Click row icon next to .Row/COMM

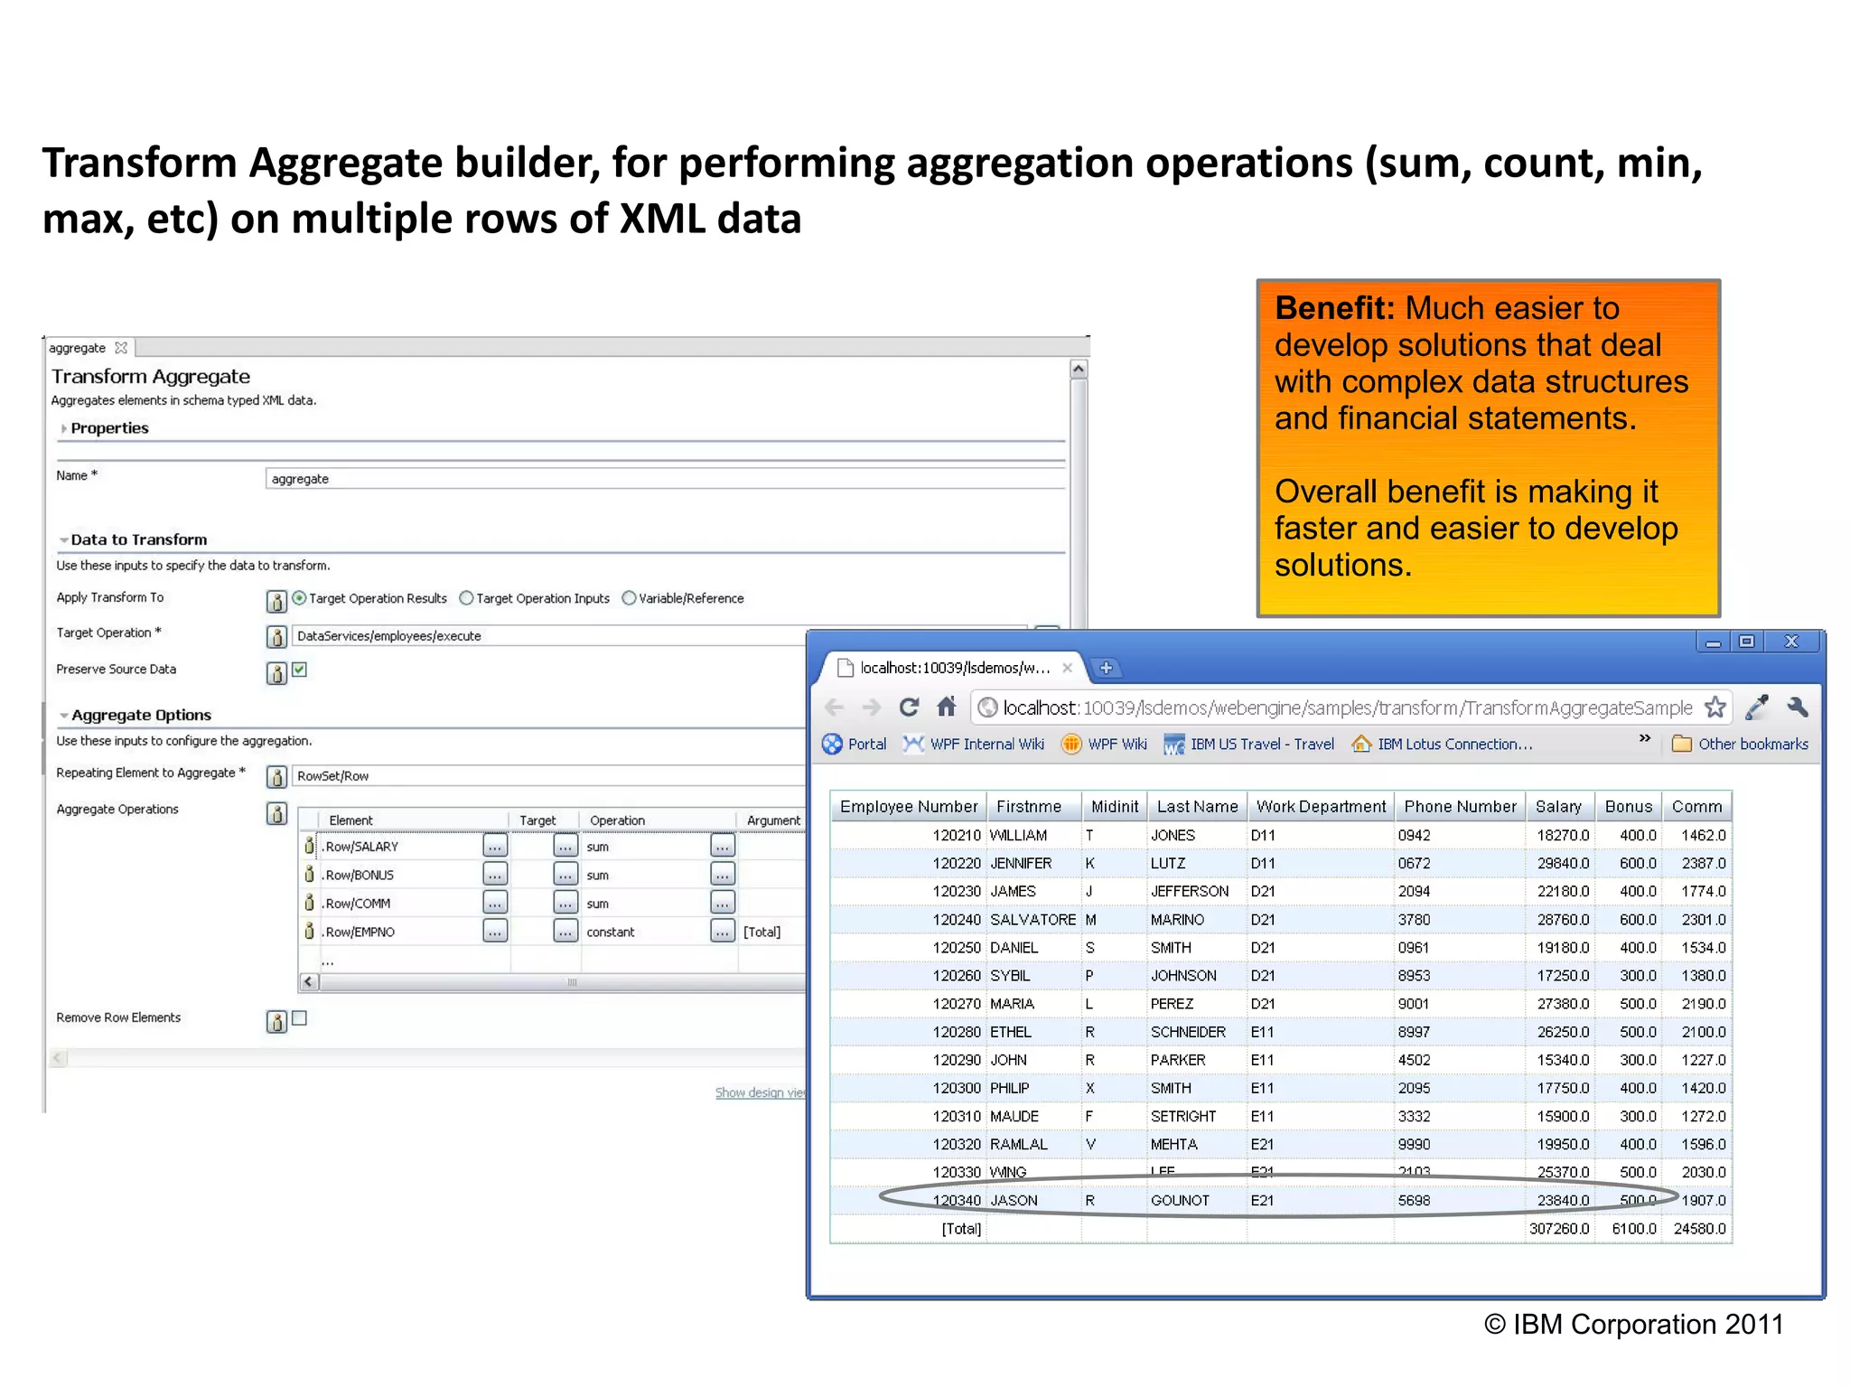[310, 903]
